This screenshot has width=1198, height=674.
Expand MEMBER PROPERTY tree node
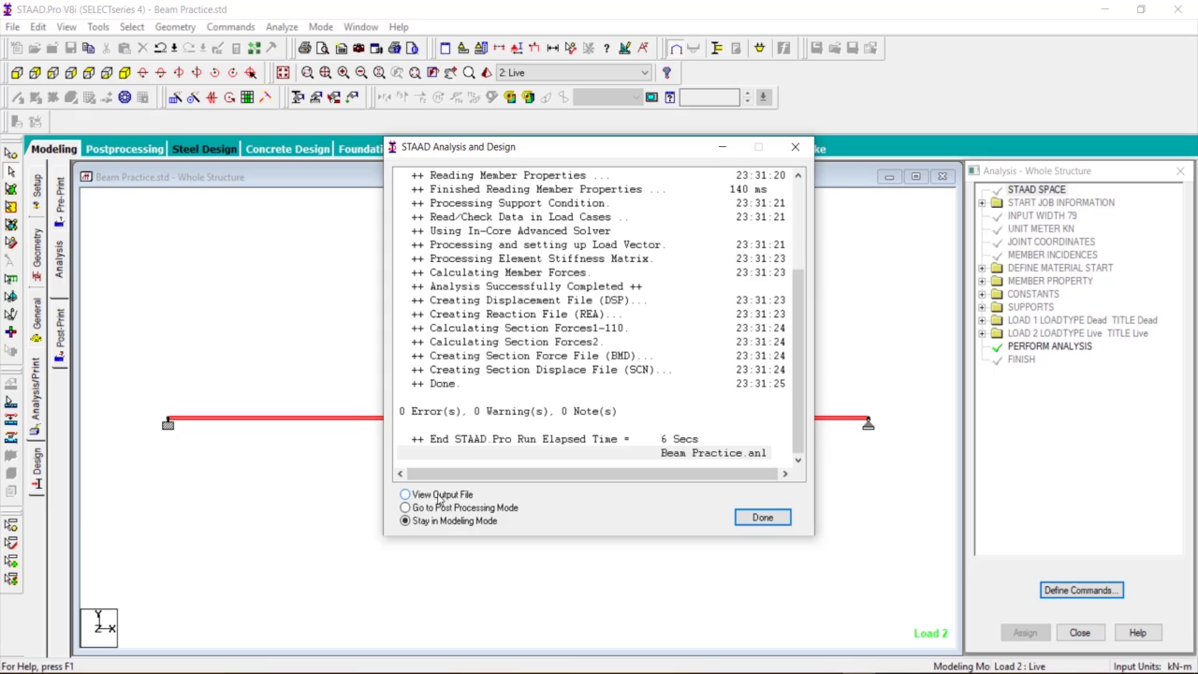click(x=983, y=281)
